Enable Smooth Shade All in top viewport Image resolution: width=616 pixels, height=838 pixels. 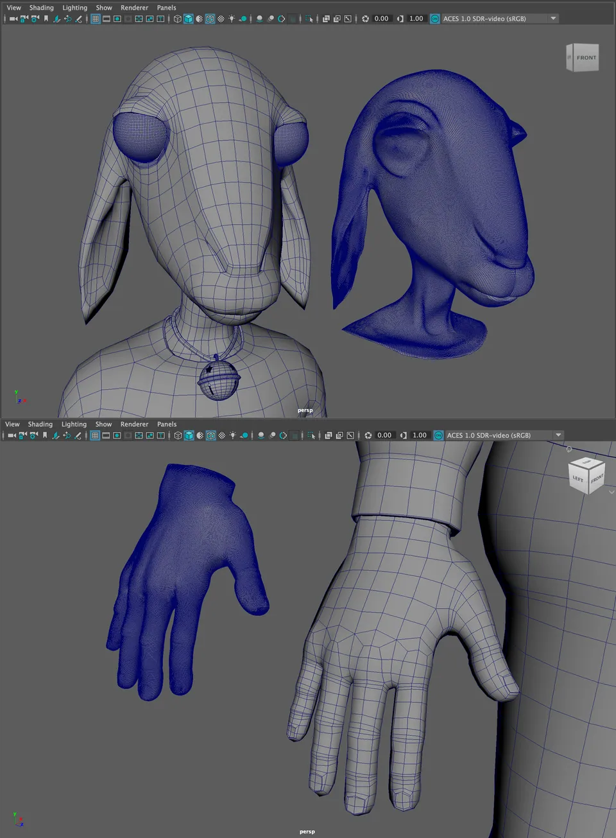(x=189, y=19)
